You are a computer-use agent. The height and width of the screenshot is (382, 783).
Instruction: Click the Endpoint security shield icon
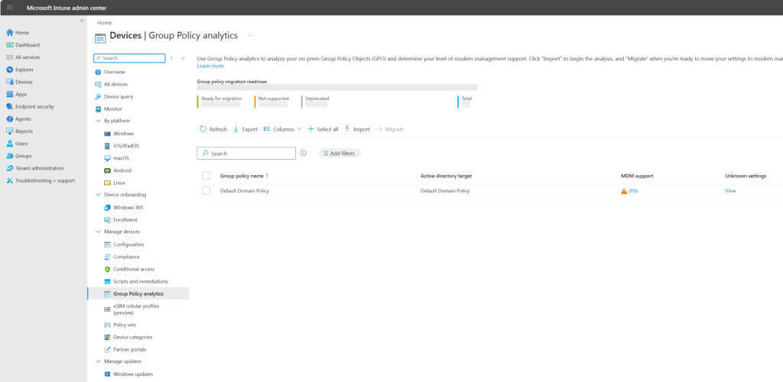pyautogui.click(x=9, y=107)
